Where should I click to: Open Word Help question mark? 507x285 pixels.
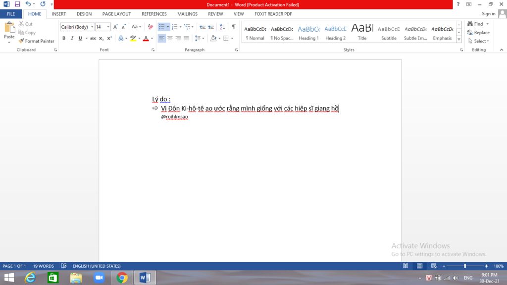coord(458,4)
